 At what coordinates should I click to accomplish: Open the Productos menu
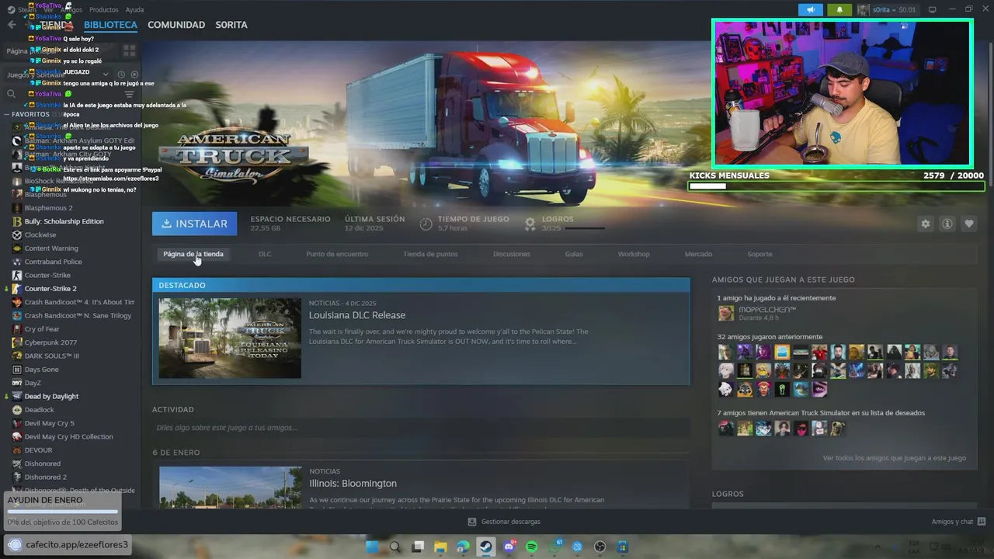coord(104,10)
